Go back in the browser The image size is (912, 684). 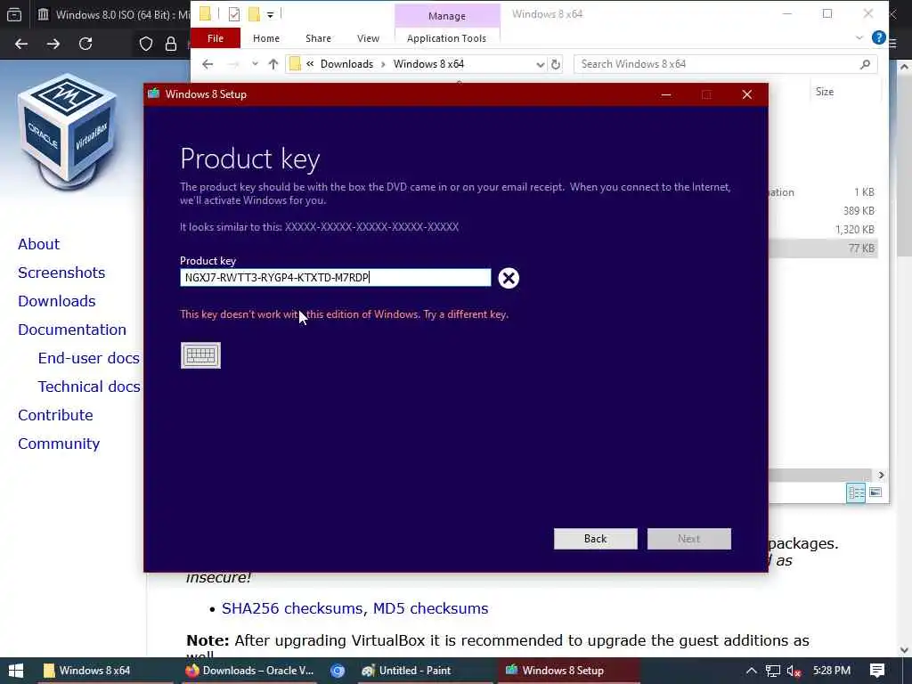pos(21,44)
